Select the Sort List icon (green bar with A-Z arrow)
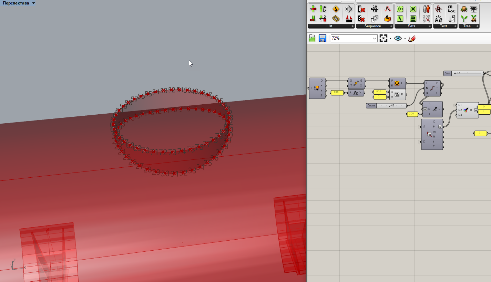 (323, 9)
